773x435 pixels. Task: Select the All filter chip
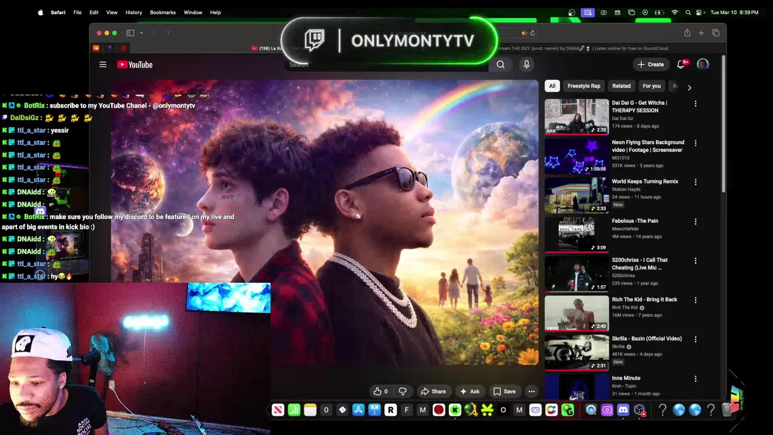click(552, 86)
